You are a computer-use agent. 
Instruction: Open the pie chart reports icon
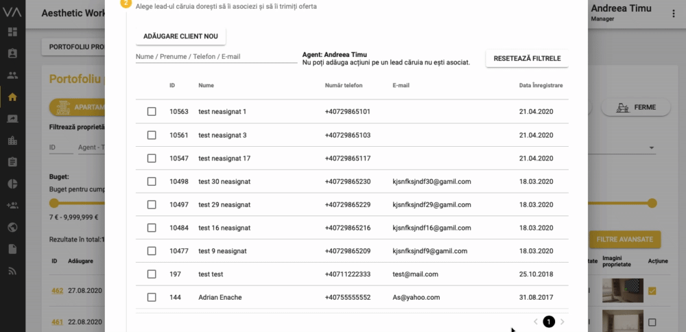point(12,184)
